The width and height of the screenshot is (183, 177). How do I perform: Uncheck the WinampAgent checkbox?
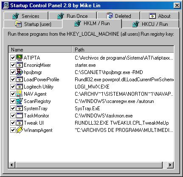pyautogui.click(x=13, y=130)
